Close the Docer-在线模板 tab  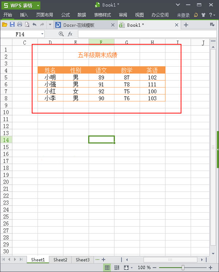tap(112, 25)
